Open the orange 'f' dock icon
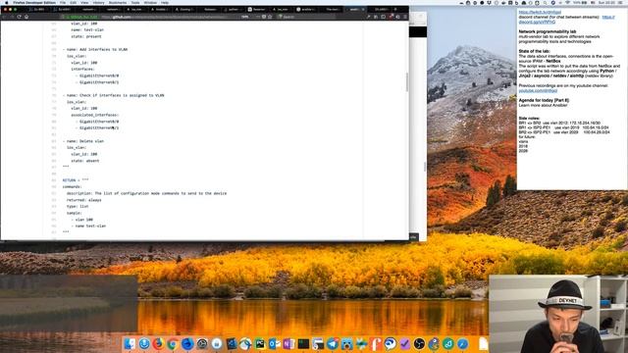Viewport: 628px width, 353px height. (x=376, y=344)
